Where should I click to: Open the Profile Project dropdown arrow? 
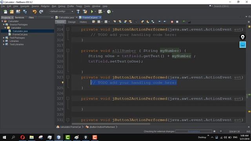113,12
